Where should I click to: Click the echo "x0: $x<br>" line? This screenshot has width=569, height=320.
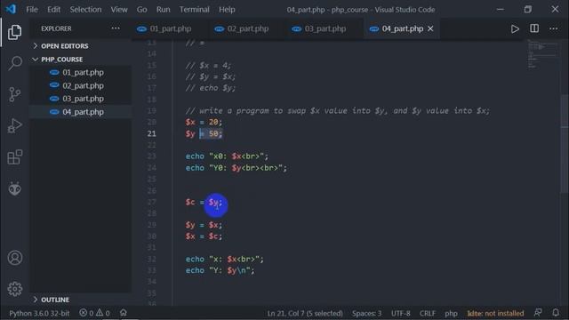coord(227,156)
